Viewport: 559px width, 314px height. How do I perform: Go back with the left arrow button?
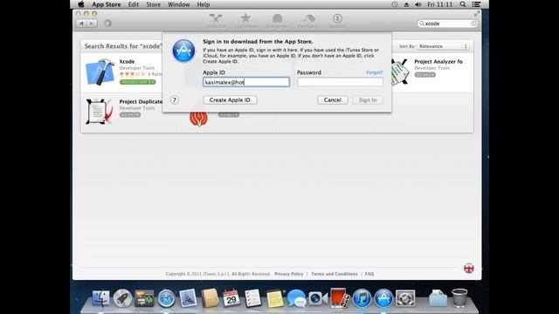tap(81, 24)
